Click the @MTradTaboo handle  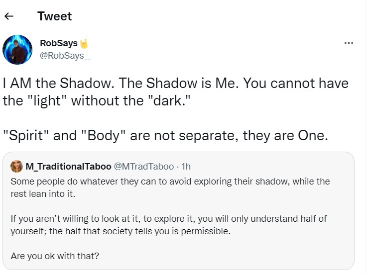[144, 166]
